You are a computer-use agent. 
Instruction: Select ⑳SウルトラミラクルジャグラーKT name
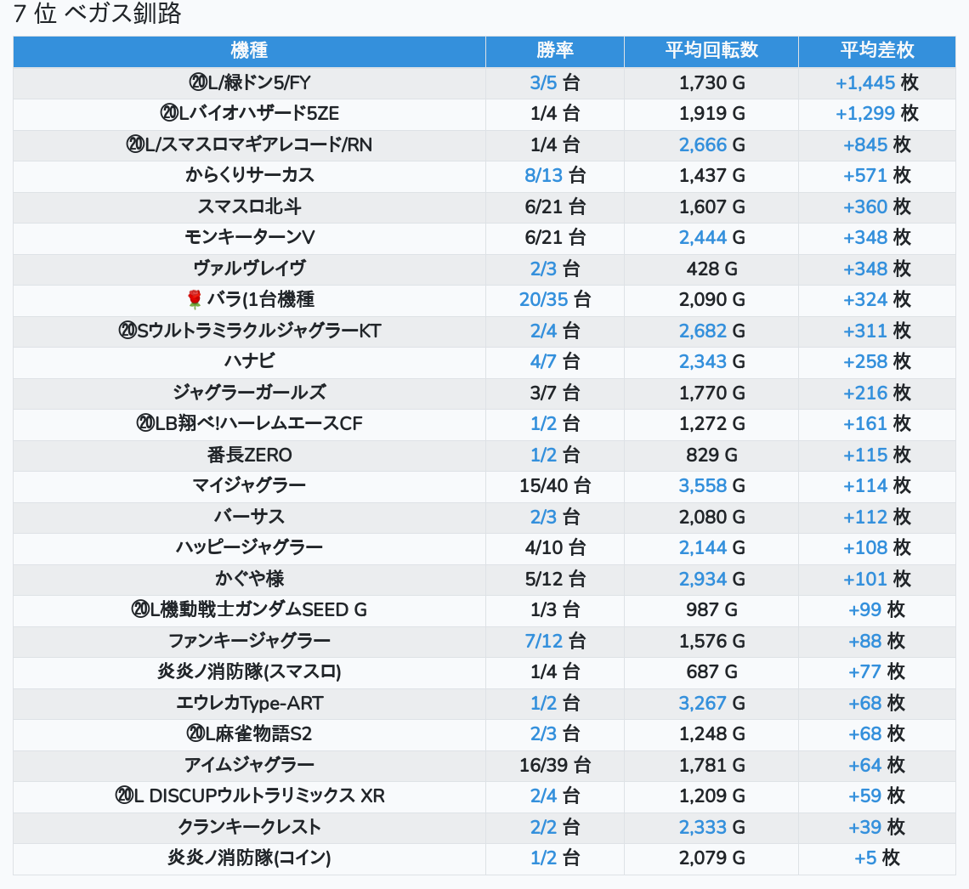(x=249, y=331)
